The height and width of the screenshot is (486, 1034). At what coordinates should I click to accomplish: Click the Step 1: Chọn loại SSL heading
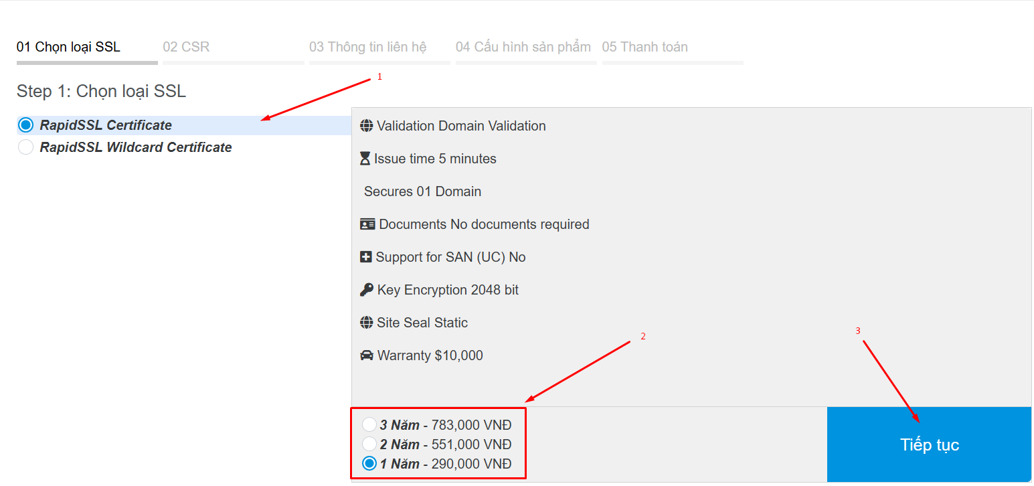[101, 91]
